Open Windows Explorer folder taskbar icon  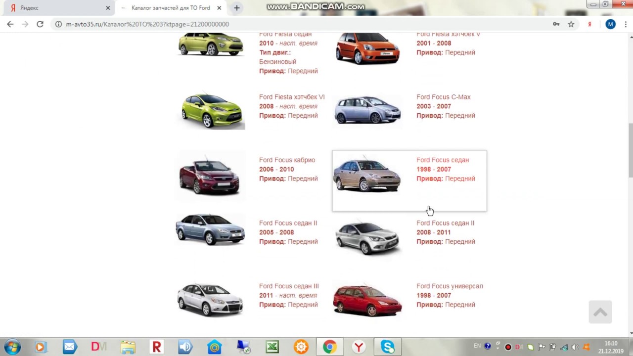click(128, 347)
